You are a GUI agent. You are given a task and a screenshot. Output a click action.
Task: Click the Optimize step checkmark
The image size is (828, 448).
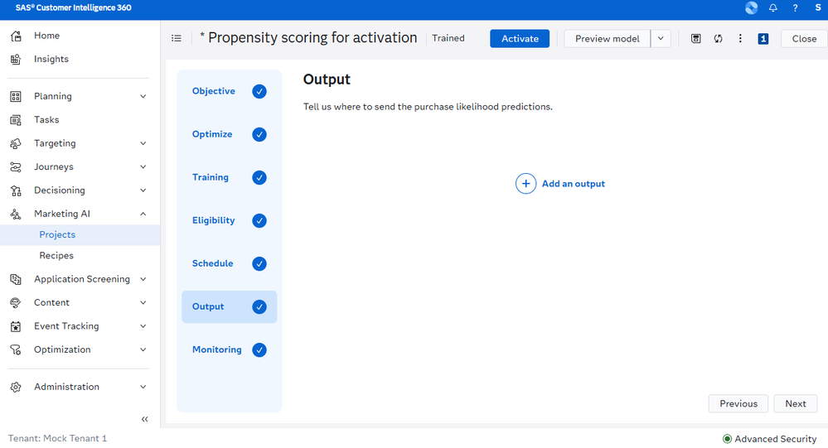[x=259, y=134]
